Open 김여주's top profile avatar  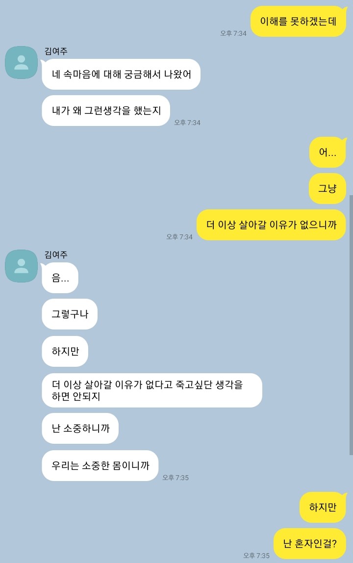21,62
